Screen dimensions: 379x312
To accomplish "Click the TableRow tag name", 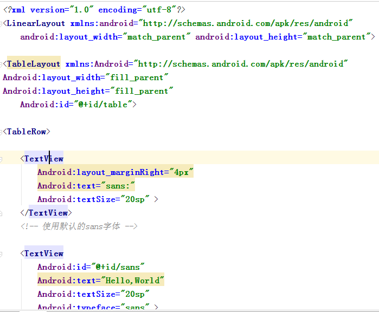I will tap(27, 132).
